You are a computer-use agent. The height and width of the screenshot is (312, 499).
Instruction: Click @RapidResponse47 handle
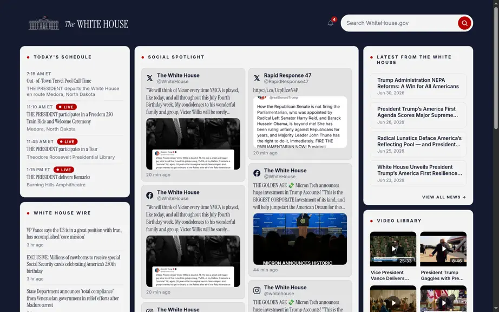[286, 81]
